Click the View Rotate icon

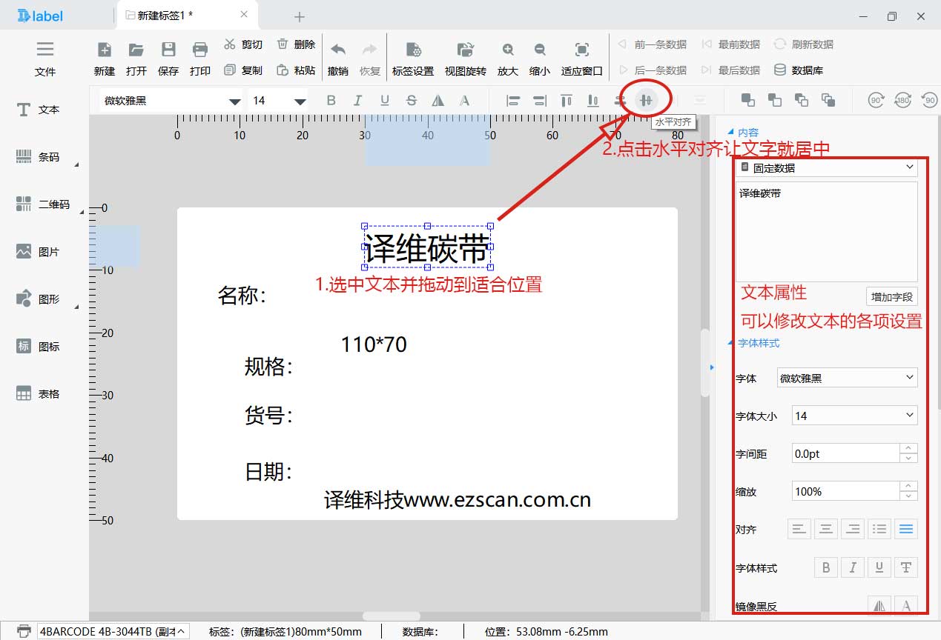[x=465, y=58]
